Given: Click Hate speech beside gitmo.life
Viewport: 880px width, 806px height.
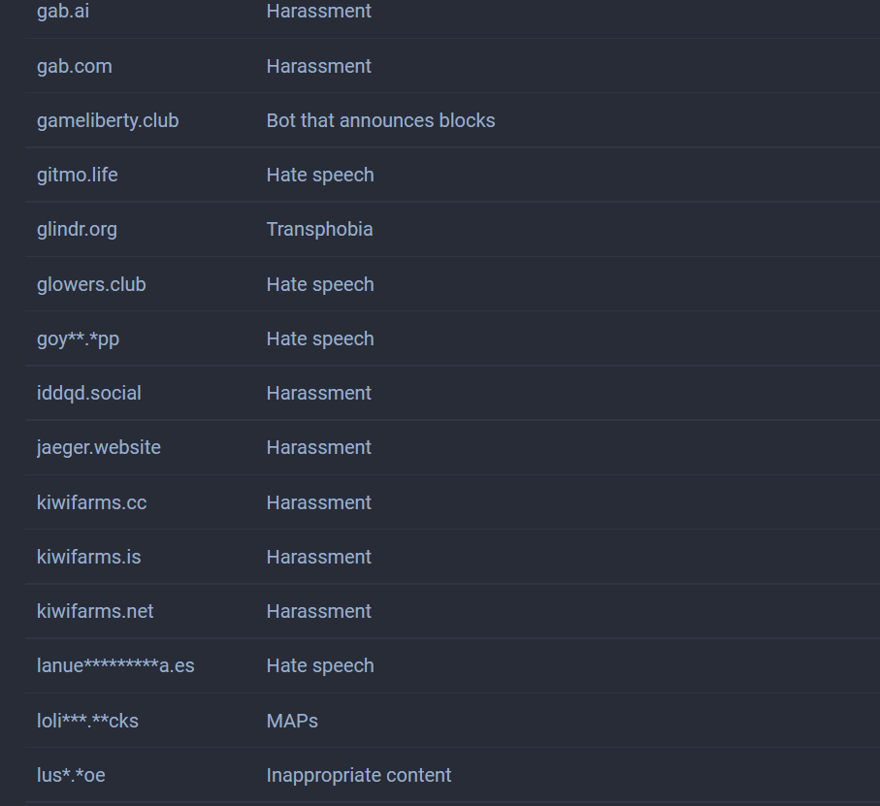Looking at the screenshot, I should [x=320, y=175].
